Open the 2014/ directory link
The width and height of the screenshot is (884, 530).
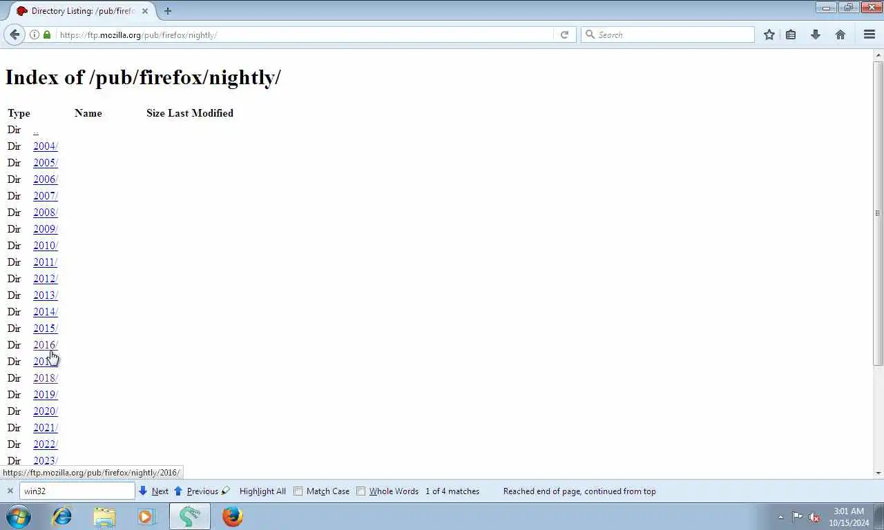pos(46,312)
